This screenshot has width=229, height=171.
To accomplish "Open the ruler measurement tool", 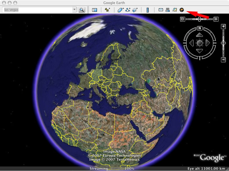I will (x=147, y=10).
